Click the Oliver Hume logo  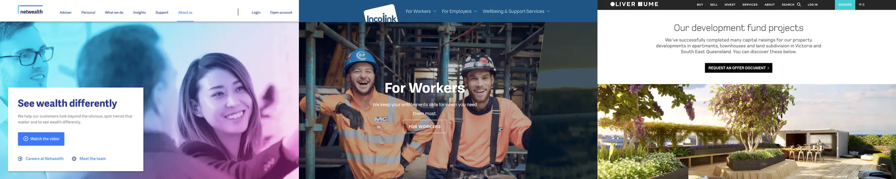pyautogui.click(x=634, y=4)
